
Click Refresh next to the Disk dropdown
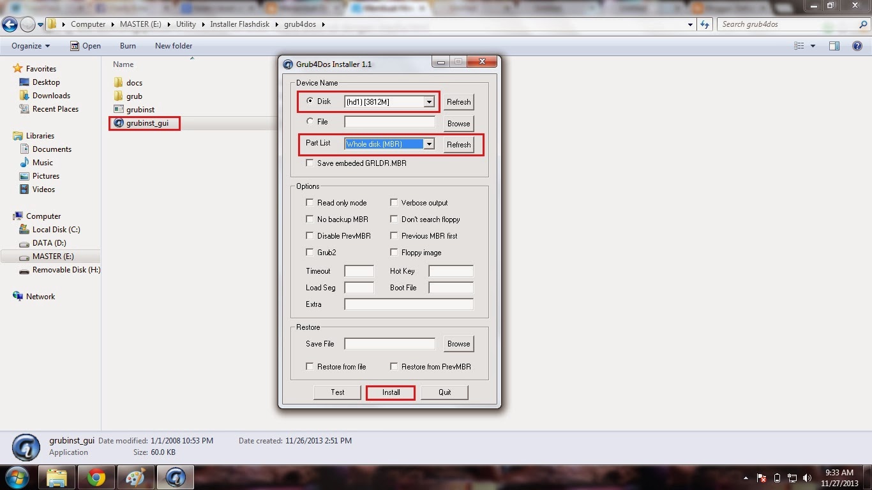click(x=458, y=102)
